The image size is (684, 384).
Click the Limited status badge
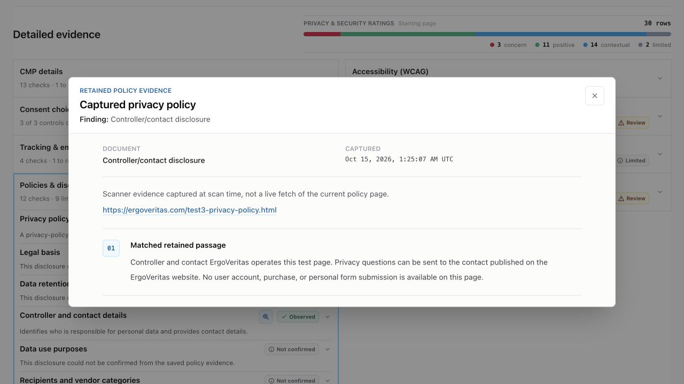tap(632, 161)
